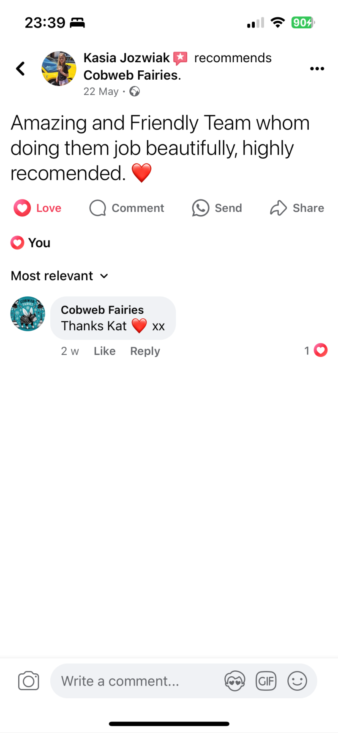Open the emoji smiley picker

click(297, 681)
